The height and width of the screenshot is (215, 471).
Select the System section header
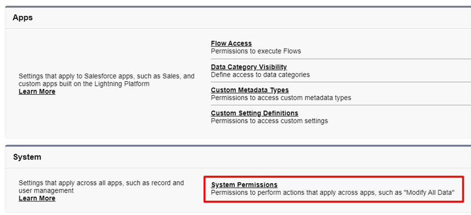27,157
